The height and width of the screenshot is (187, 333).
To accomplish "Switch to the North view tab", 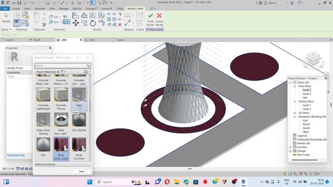I will tap(37, 40).
